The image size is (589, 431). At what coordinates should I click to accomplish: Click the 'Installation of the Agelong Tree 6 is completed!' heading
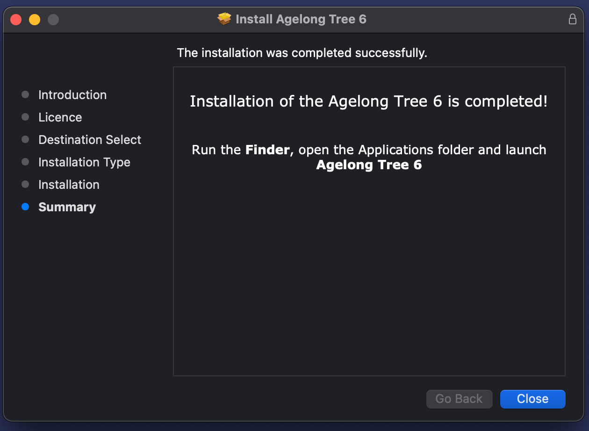369,101
